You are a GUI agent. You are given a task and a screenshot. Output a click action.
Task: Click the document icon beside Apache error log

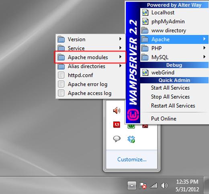61,84
